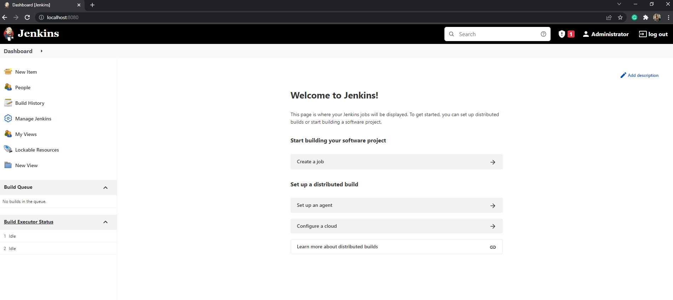Click the Manage Jenkins gear icon

[8, 118]
